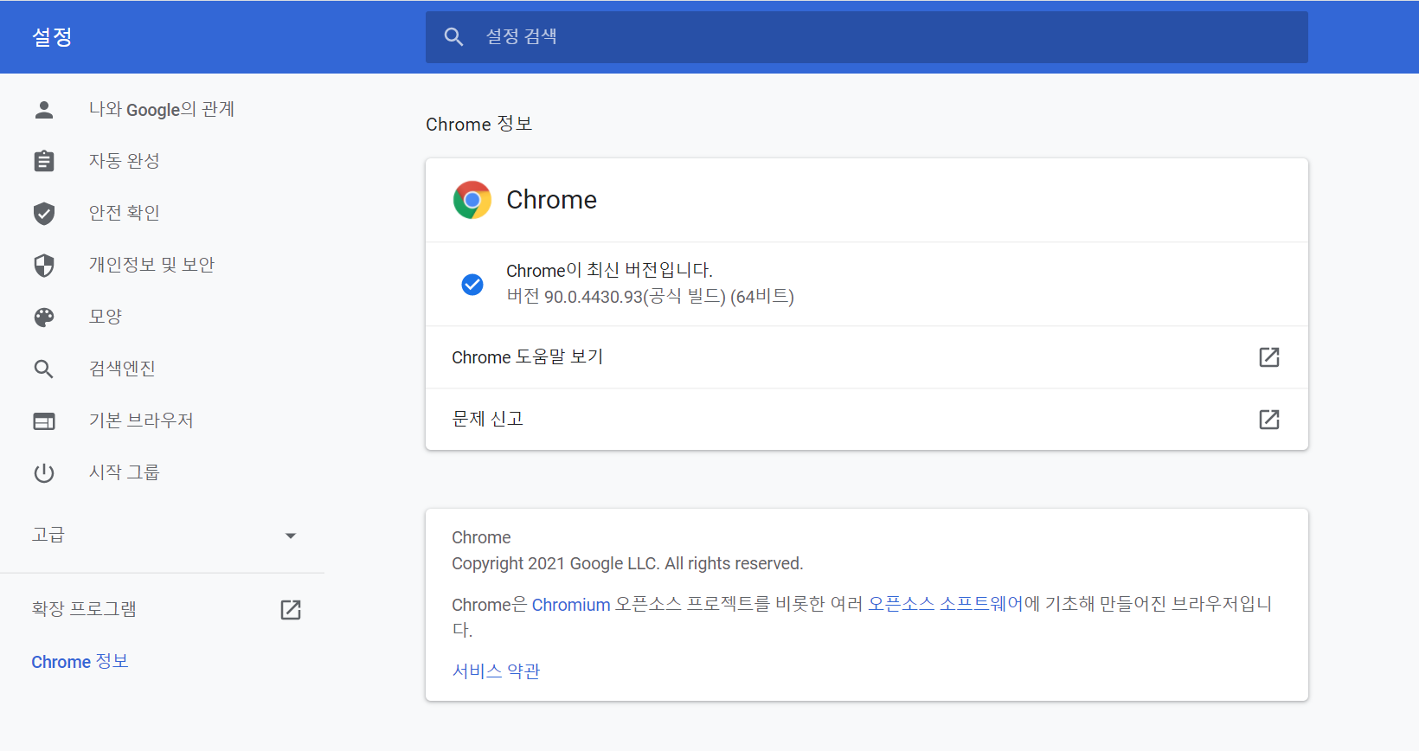Click the Chrome name beside the logo

pyautogui.click(x=551, y=200)
